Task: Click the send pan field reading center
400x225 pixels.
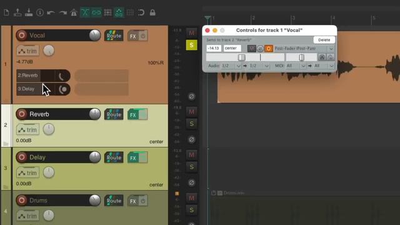Action: tap(232, 48)
